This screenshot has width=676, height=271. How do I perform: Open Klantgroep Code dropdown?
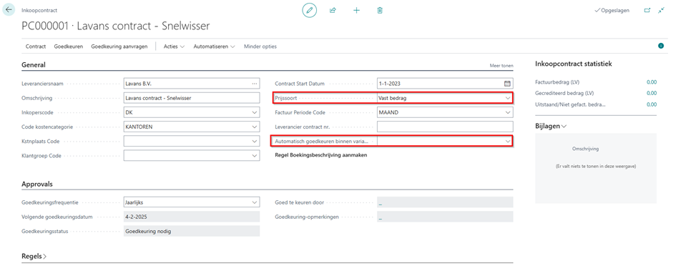255,155
